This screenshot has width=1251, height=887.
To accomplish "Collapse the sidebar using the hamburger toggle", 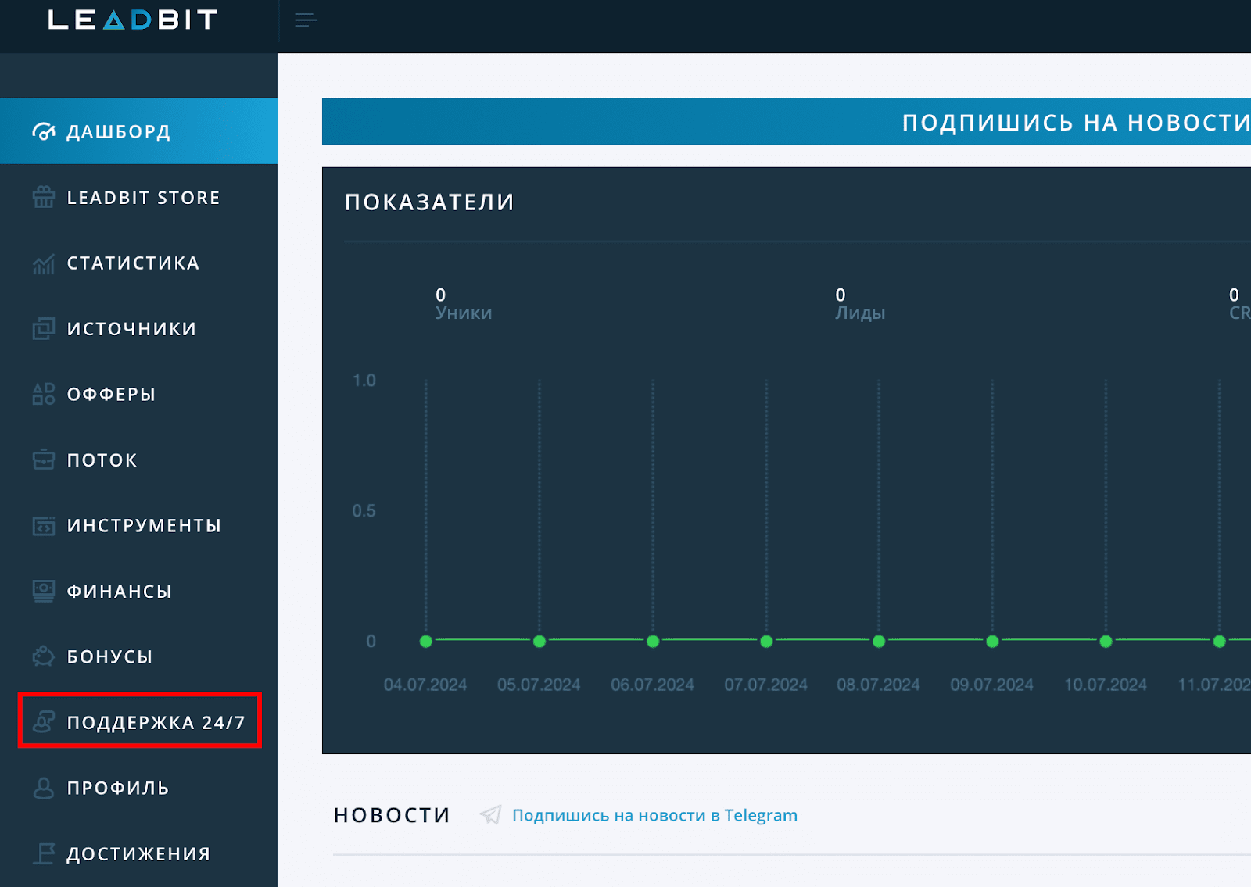I will [305, 20].
